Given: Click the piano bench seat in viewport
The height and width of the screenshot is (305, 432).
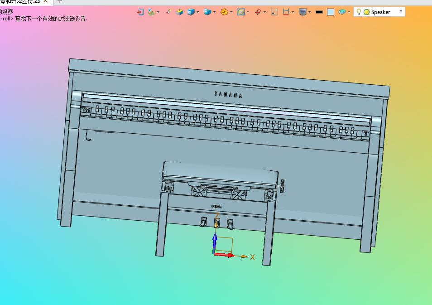Looking at the screenshot, I should point(221,173).
